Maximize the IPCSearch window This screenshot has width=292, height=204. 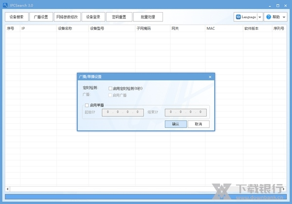(278, 6)
